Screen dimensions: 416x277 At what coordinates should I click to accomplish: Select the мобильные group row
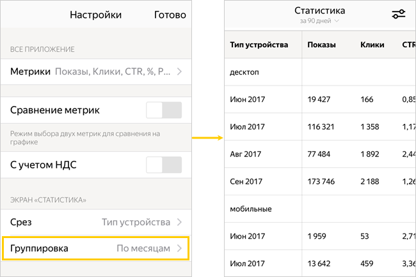pyautogui.click(x=320, y=209)
